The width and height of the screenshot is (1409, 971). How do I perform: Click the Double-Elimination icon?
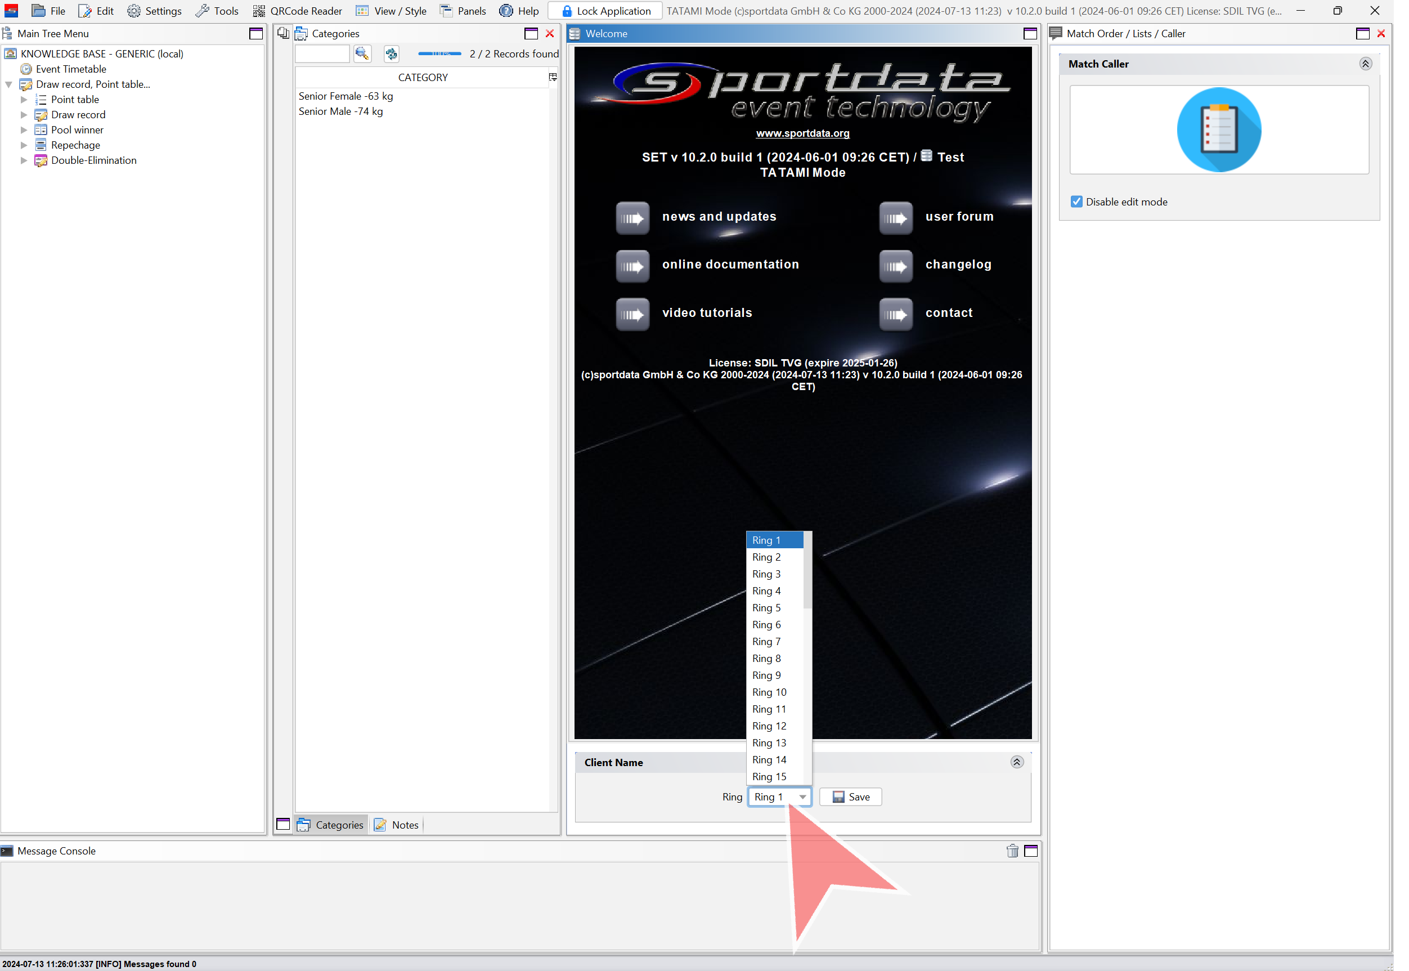41,160
